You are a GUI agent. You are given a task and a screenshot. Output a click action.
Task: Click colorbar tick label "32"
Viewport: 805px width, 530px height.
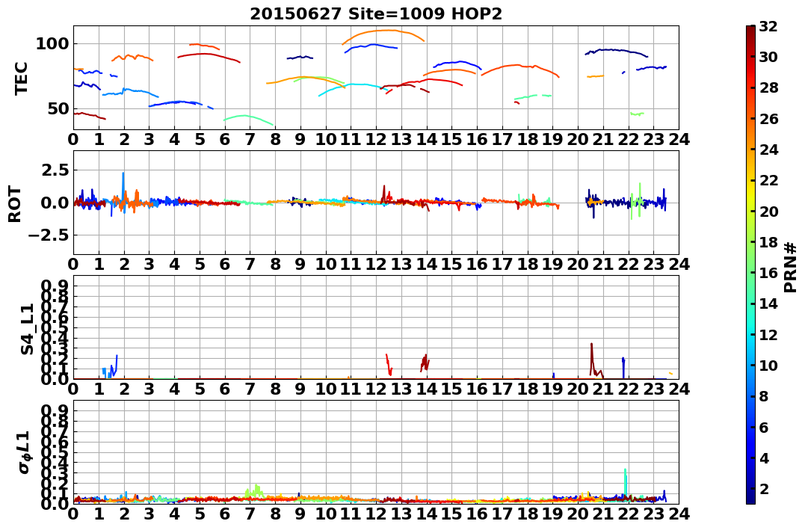[768, 26]
